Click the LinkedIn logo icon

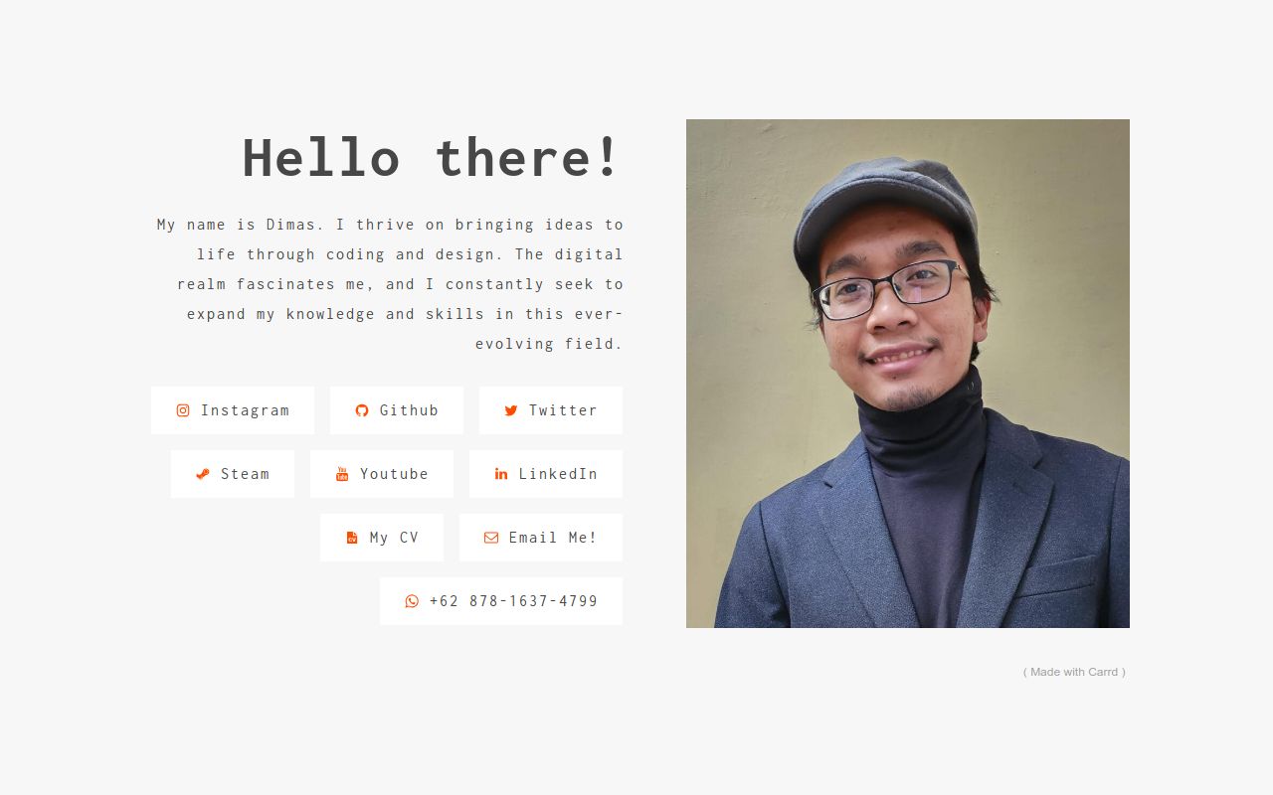click(501, 474)
